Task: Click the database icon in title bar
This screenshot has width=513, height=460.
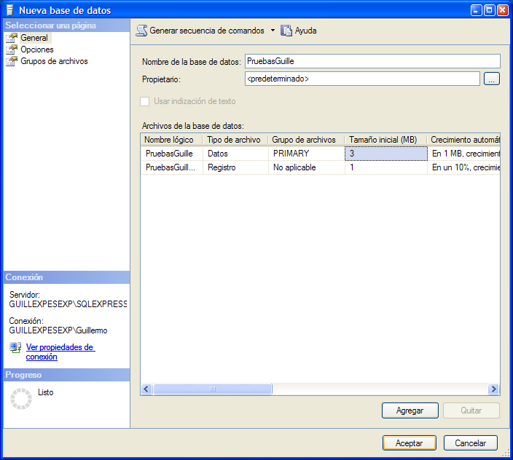Action: [9, 10]
